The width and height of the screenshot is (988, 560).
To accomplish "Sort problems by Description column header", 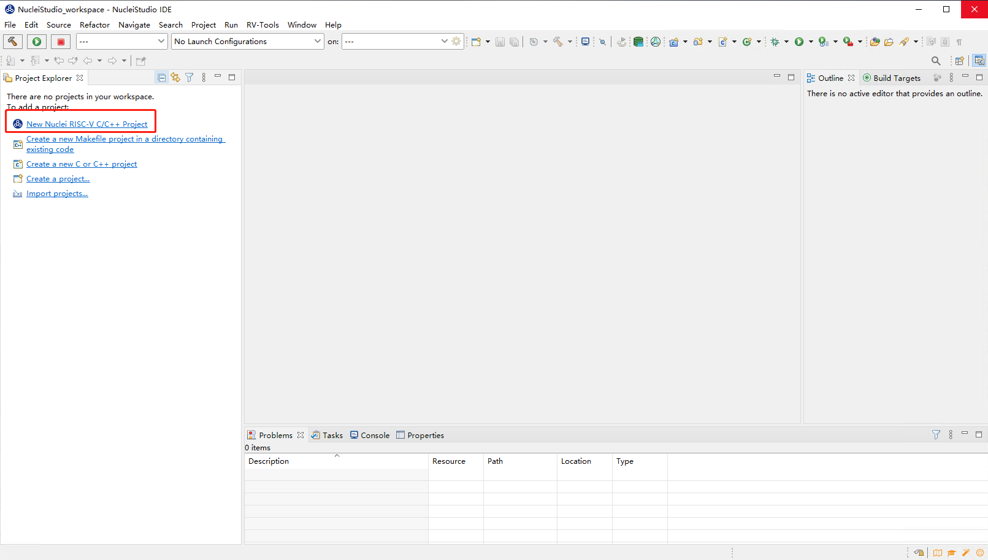I will (269, 461).
